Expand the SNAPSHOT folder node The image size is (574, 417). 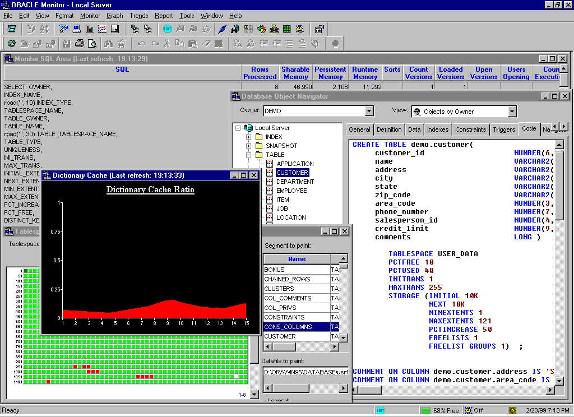coord(248,146)
